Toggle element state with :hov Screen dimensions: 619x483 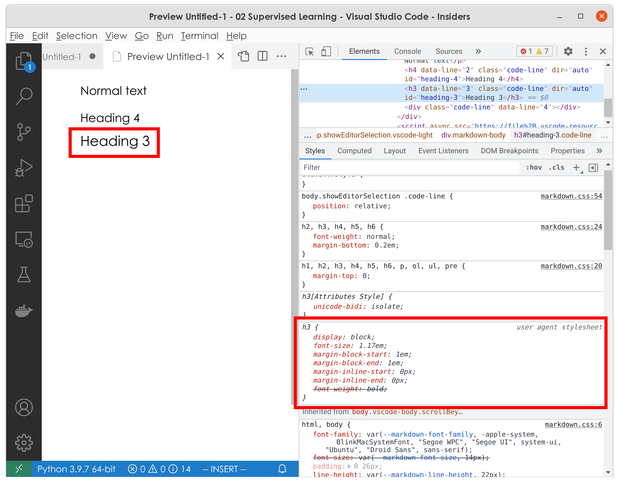click(534, 167)
